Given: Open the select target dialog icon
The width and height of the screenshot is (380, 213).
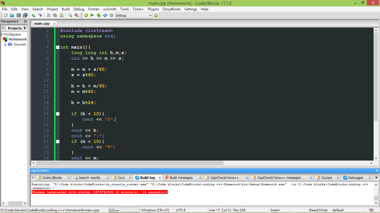Looking at the screenshot, I should pyautogui.click(x=156, y=15).
